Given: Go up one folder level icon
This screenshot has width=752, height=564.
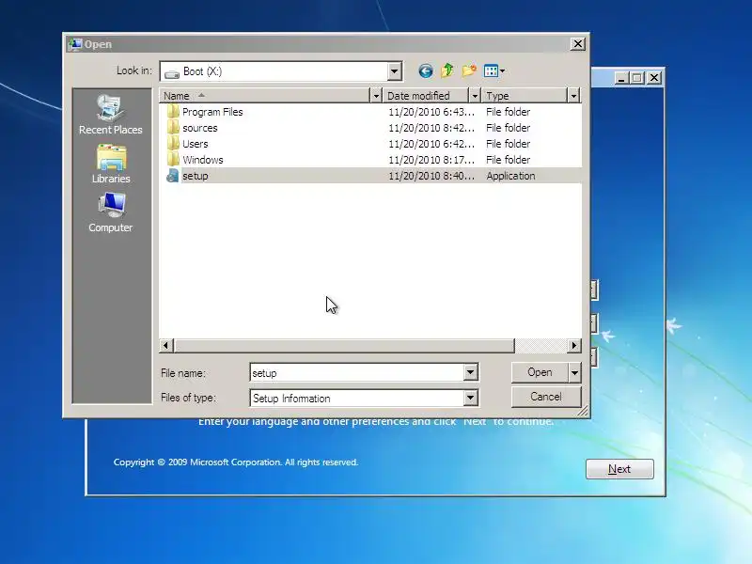Looking at the screenshot, I should click(x=447, y=70).
